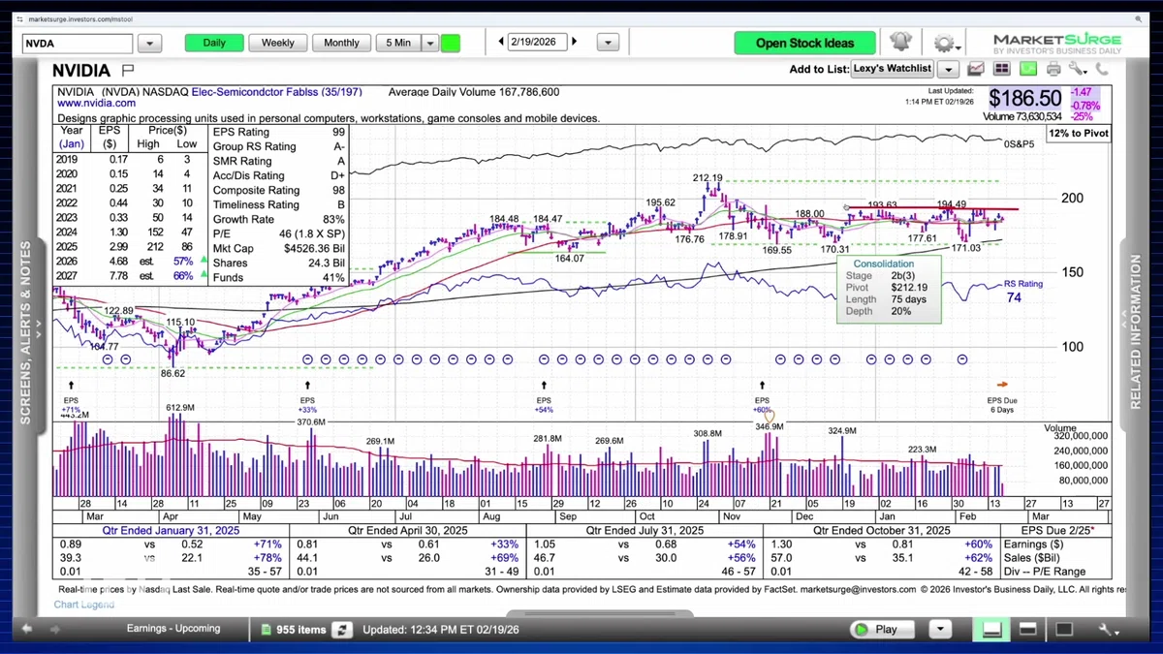
Task: Go to previous date with left arrow
Action: pyautogui.click(x=500, y=42)
